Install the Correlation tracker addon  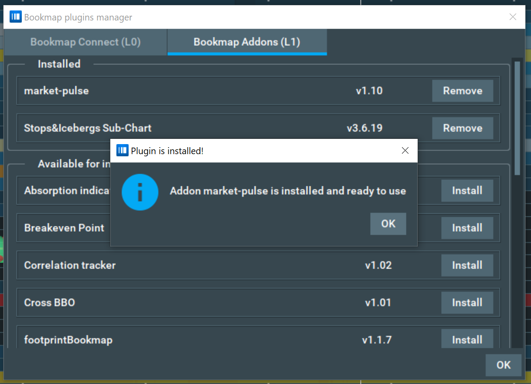pos(467,266)
